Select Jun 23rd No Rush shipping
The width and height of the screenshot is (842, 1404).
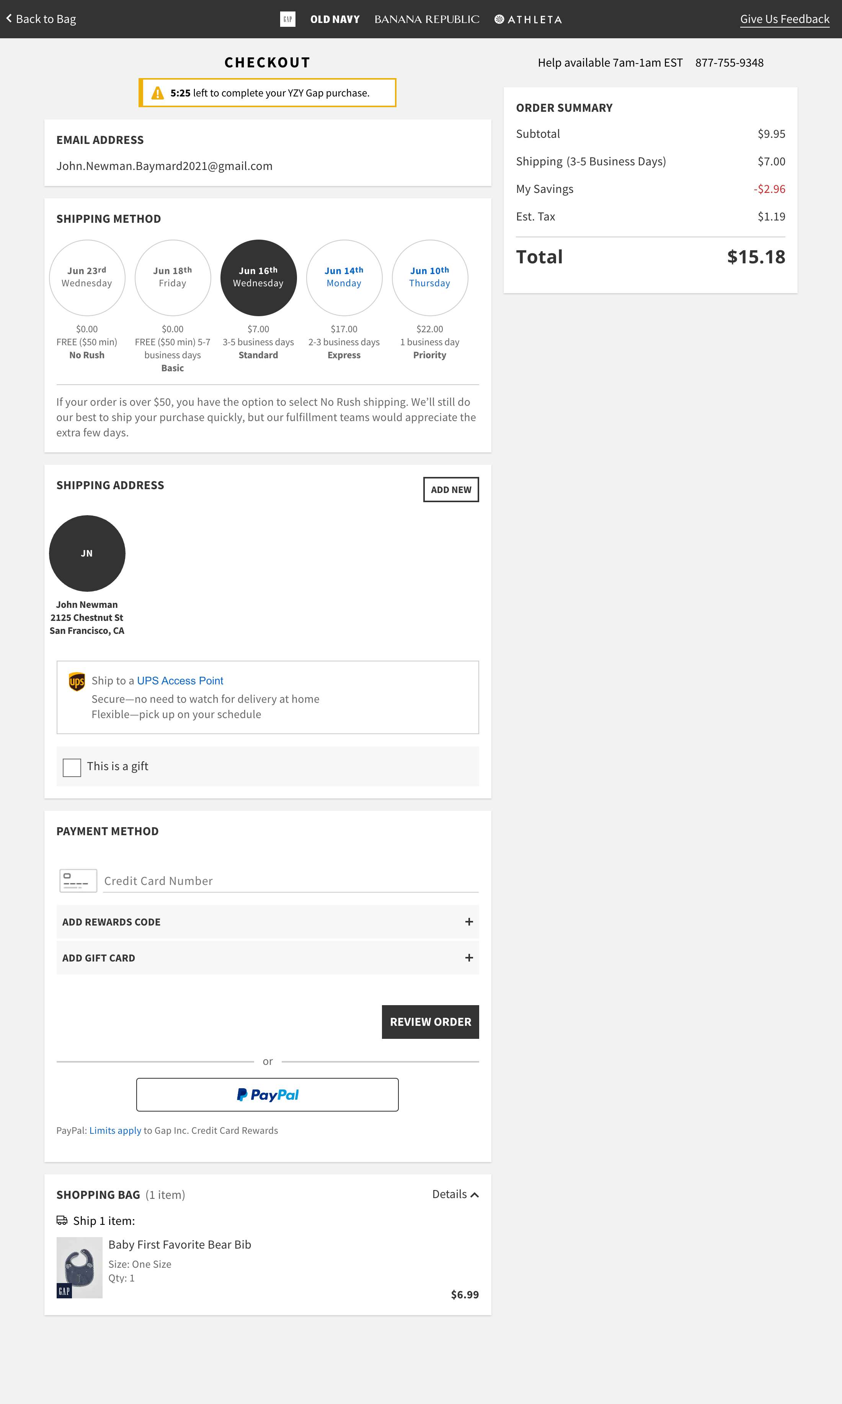(87, 278)
